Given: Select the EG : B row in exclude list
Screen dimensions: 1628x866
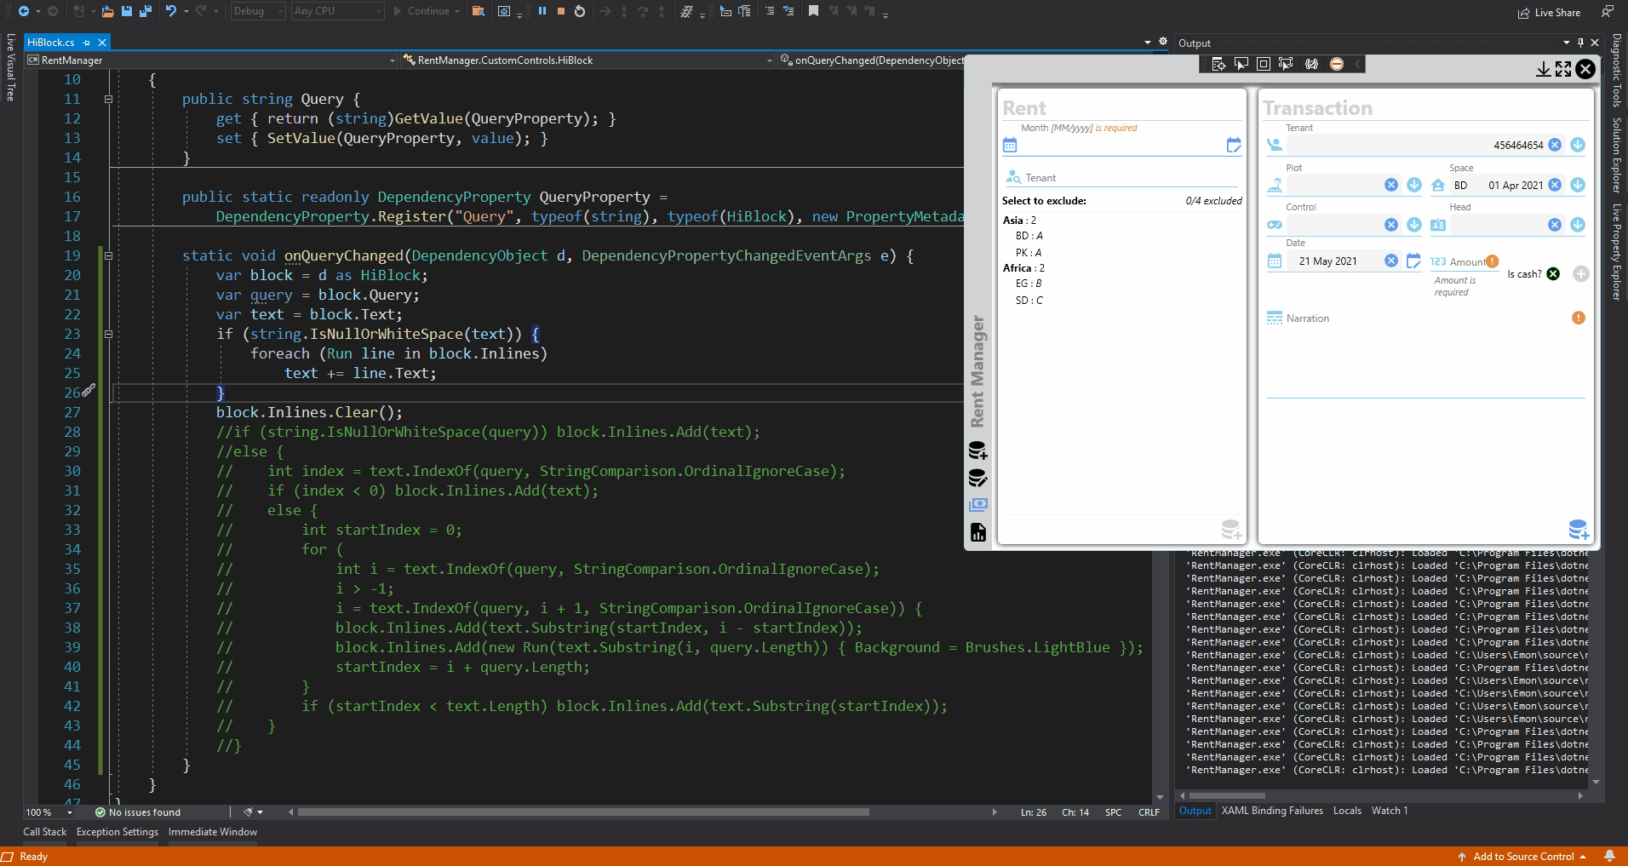Looking at the screenshot, I should [1029, 284].
